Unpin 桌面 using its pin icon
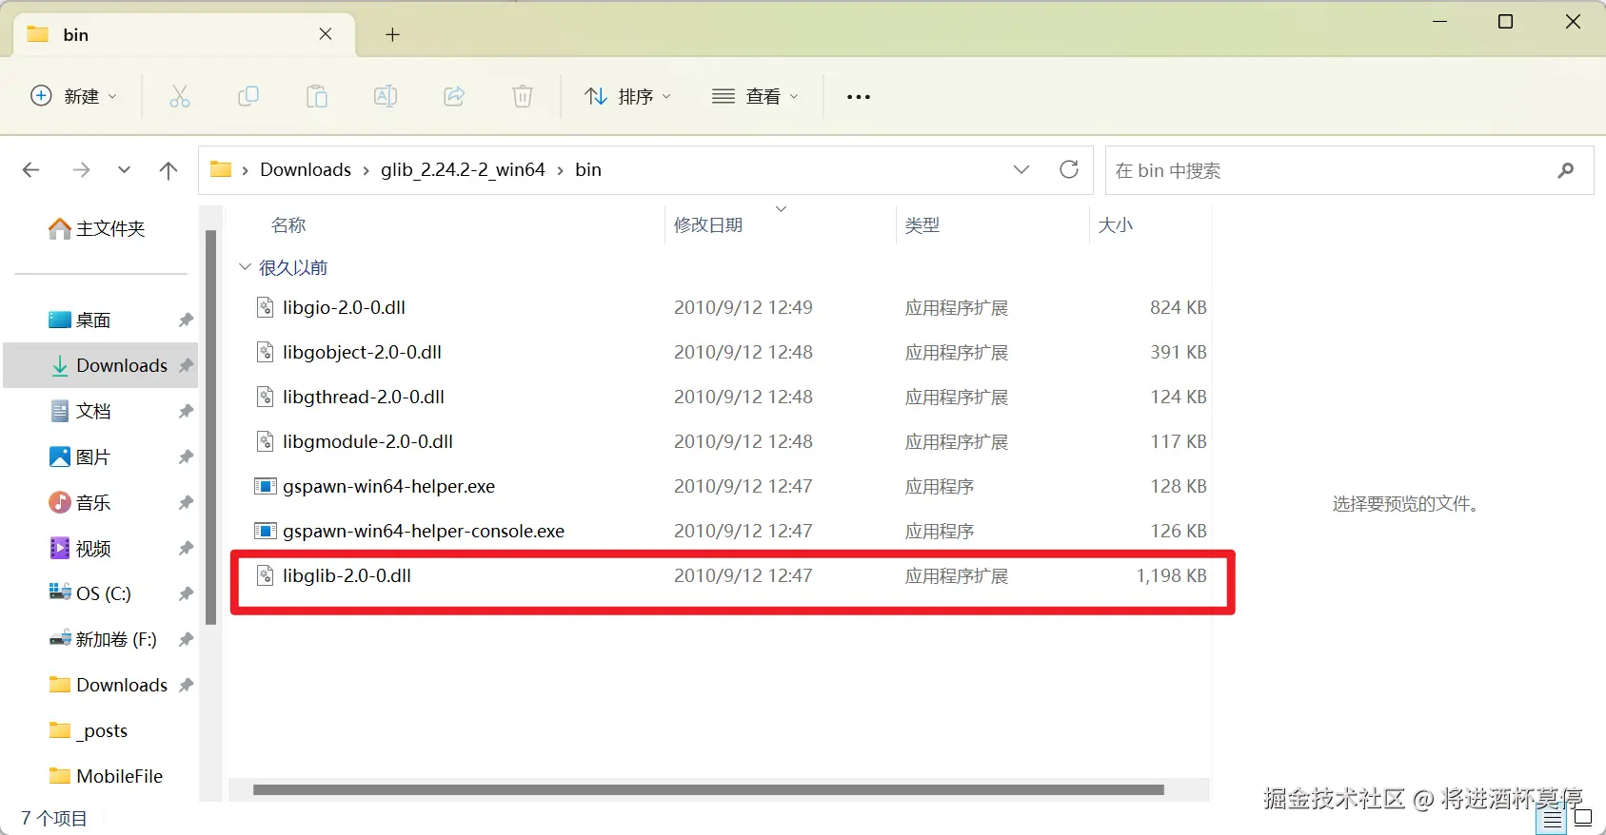The height and width of the screenshot is (835, 1606). pyautogui.click(x=186, y=320)
